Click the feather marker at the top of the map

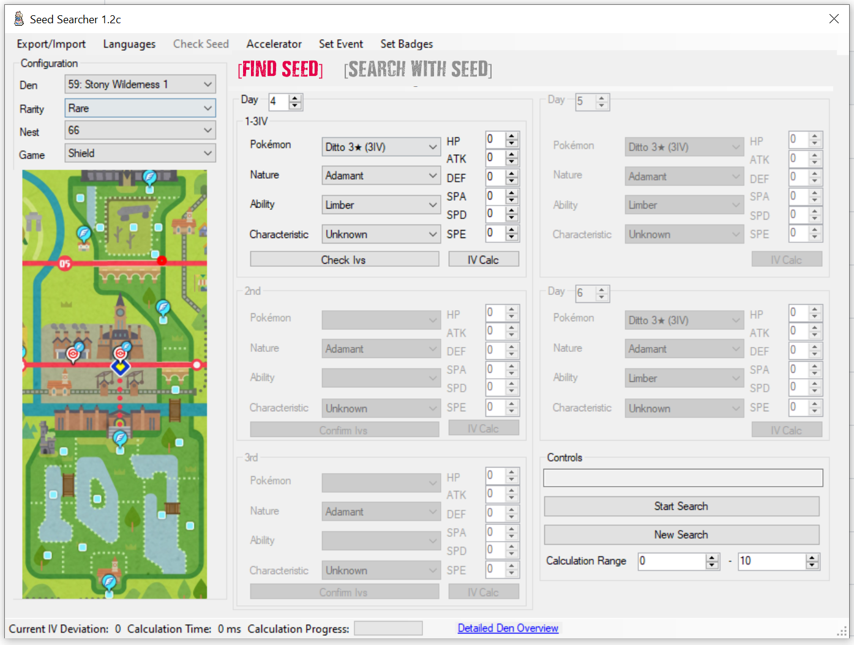point(150,177)
